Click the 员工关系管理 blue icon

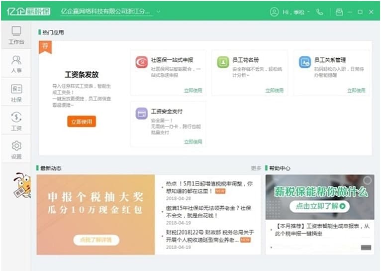point(304,62)
